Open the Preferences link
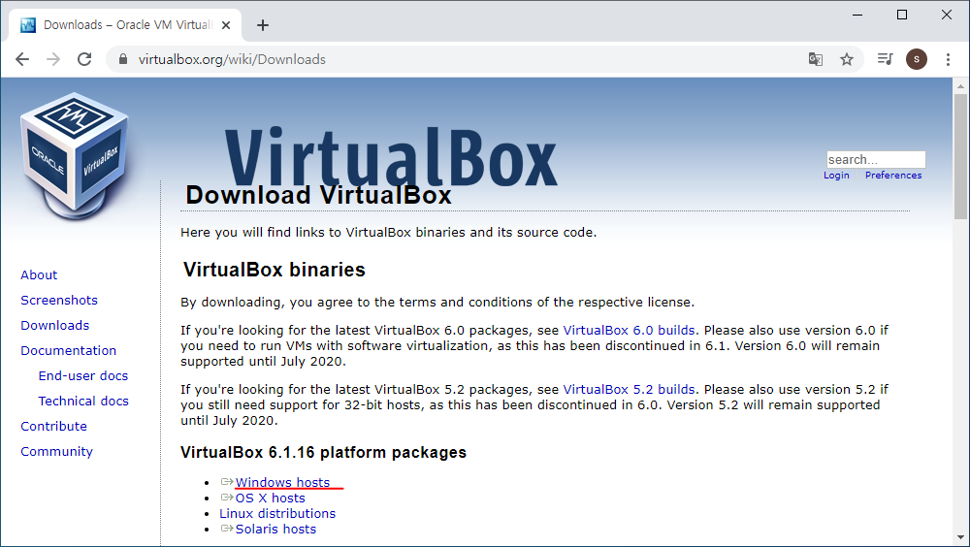 point(893,176)
